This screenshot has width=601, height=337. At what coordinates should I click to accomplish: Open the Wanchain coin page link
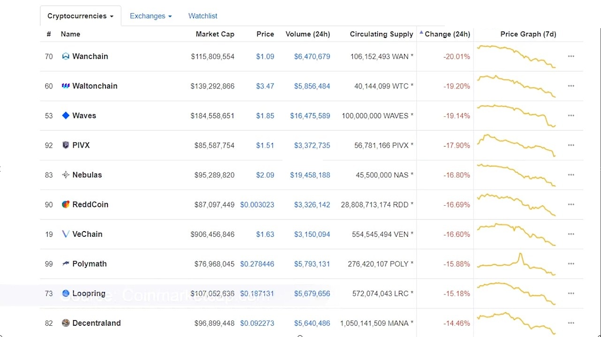[x=90, y=56]
